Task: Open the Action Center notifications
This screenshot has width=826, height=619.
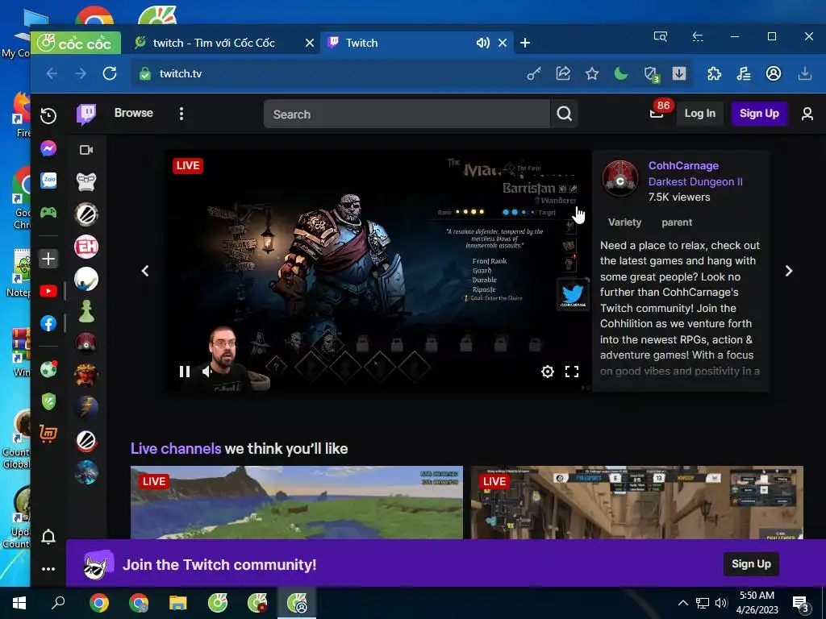Action: [x=801, y=604]
